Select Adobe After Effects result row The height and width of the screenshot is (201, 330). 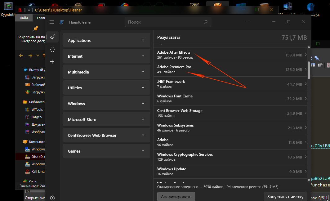click(230, 55)
